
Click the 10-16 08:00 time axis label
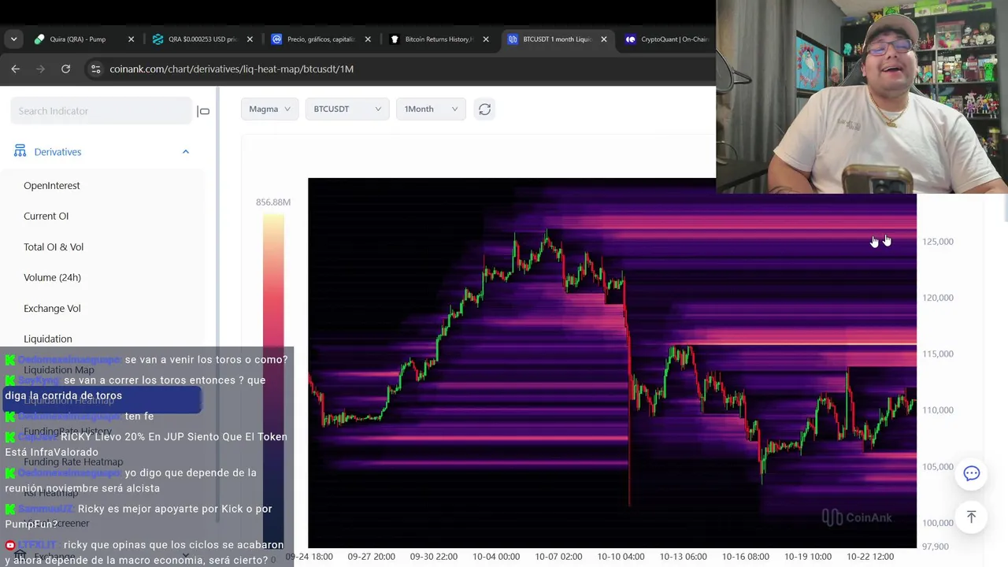click(x=746, y=557)
